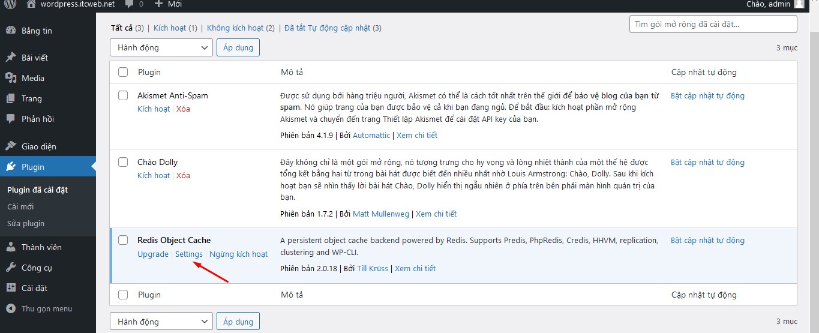Viewport: 819px width, 333px height.
Task: Open the bottom Hành động bulk dropdown
Action: point(161,322)
